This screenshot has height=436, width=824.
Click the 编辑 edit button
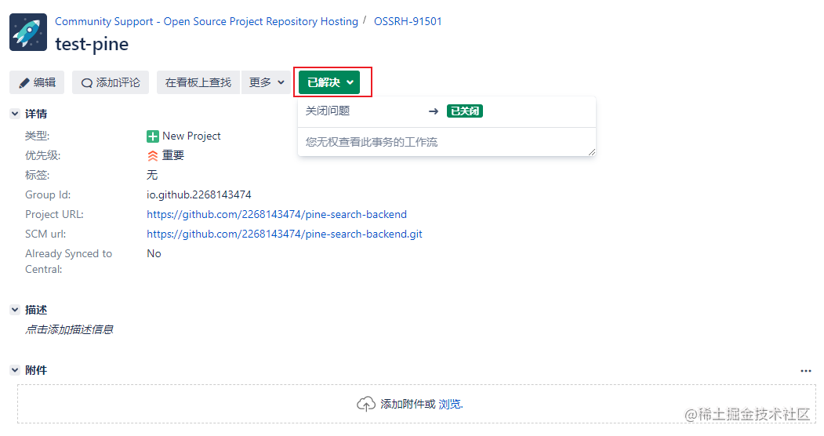point(37,82)
